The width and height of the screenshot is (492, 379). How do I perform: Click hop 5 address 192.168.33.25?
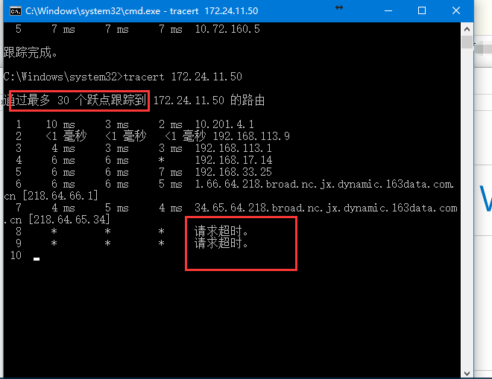[233, 172]
